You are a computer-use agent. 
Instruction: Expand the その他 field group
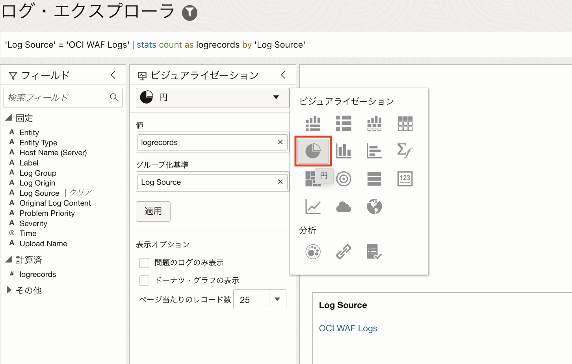pyautogui.click(x=9, y=290)
